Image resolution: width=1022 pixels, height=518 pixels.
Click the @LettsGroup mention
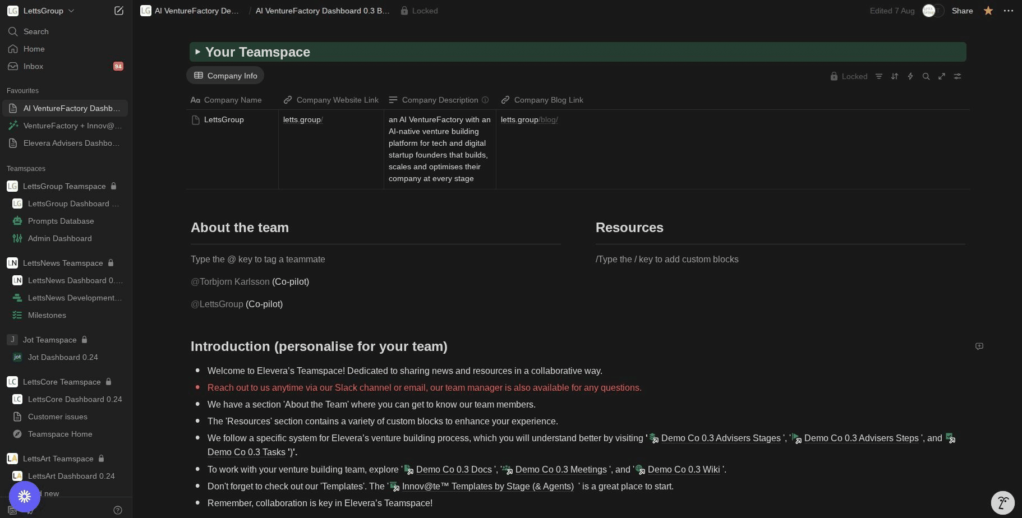point(217,304)
